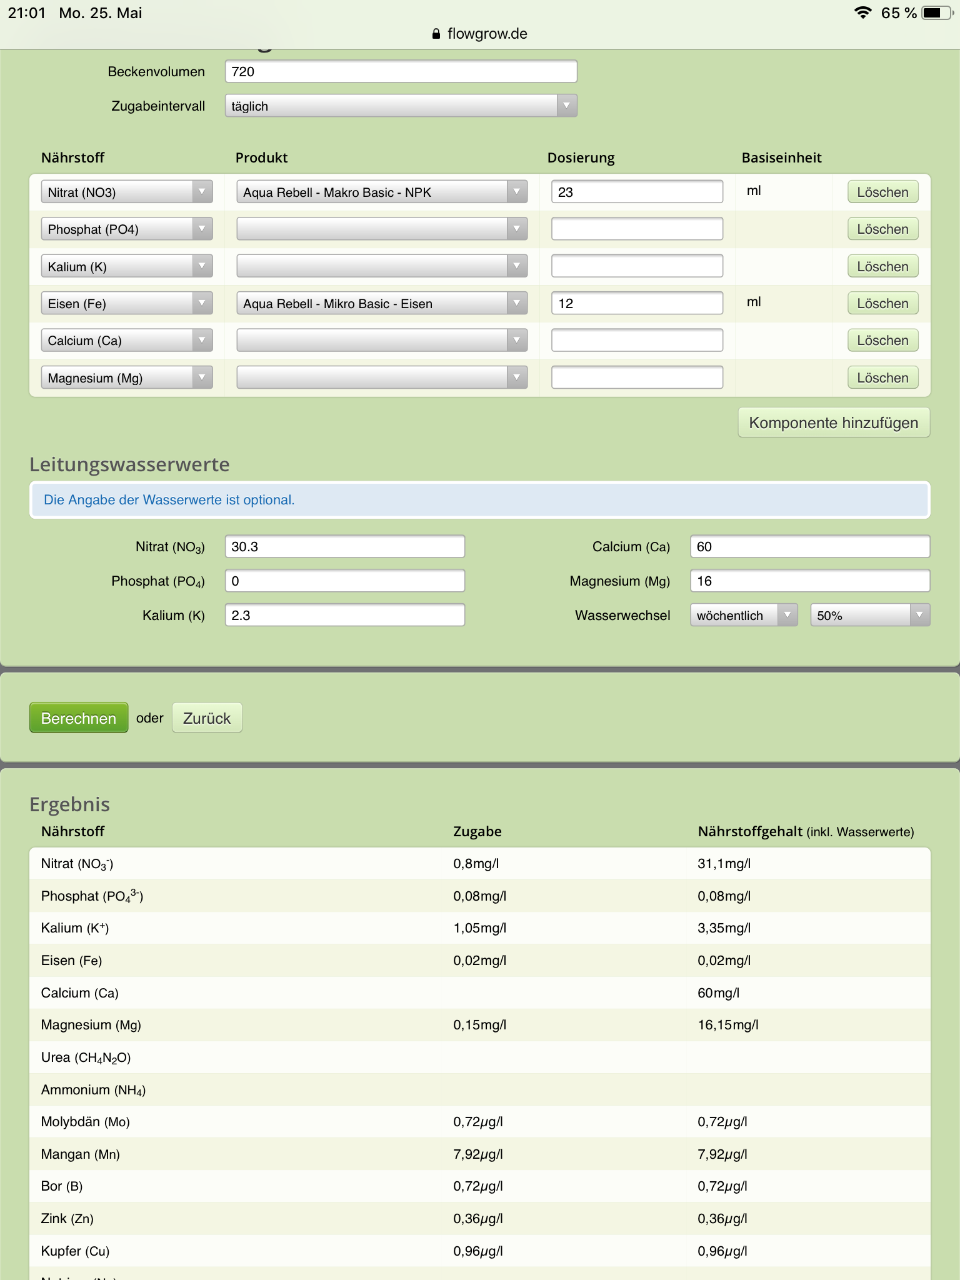
Task: Delete the Eisen (Fe) component row
Action: (882, 303)
